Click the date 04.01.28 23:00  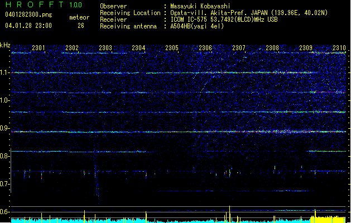28,26
